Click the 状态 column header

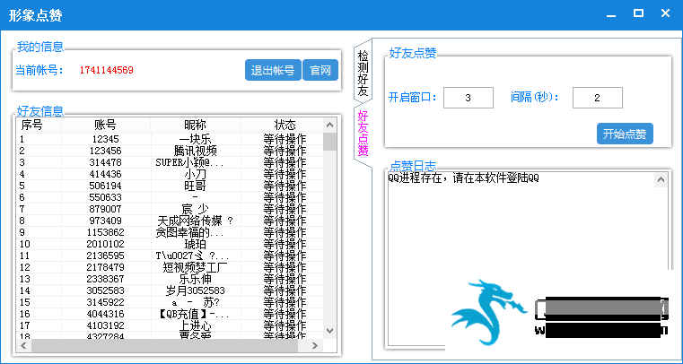pyautogui.click(x=285, y=125)
